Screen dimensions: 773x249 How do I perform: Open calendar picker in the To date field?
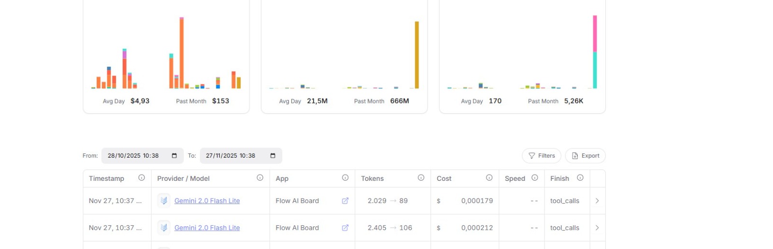(273, 156)
